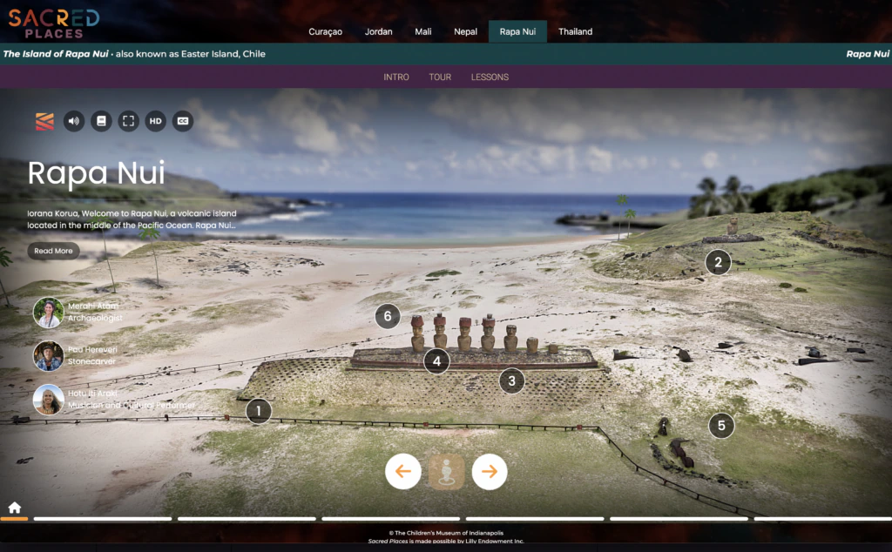This screenshot has width=892, height=552.
Task: Open the Jordan tab
Action: 378,32
